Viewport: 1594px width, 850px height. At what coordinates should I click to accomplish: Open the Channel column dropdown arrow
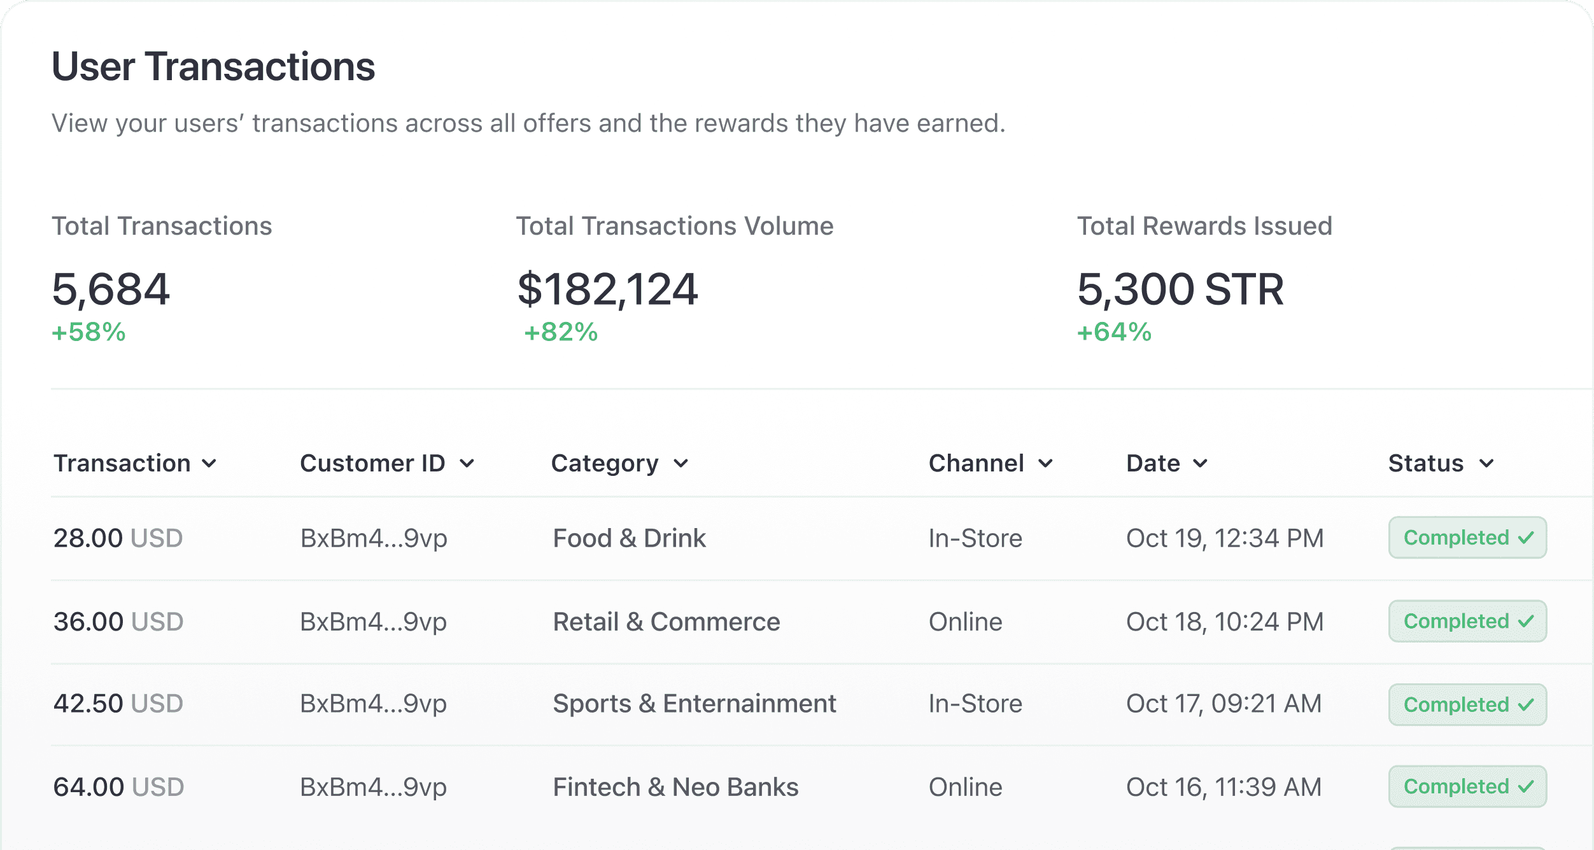click(x=1045, y=464)
